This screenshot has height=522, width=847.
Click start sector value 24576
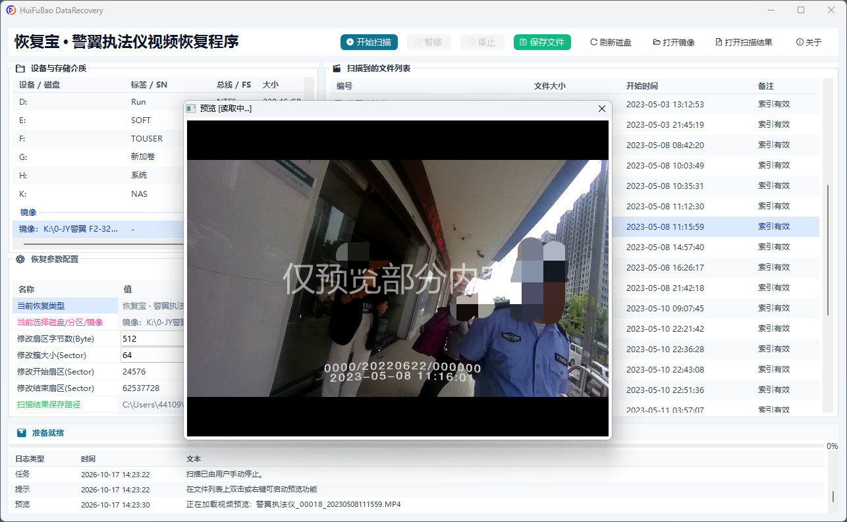click(134, 372)
